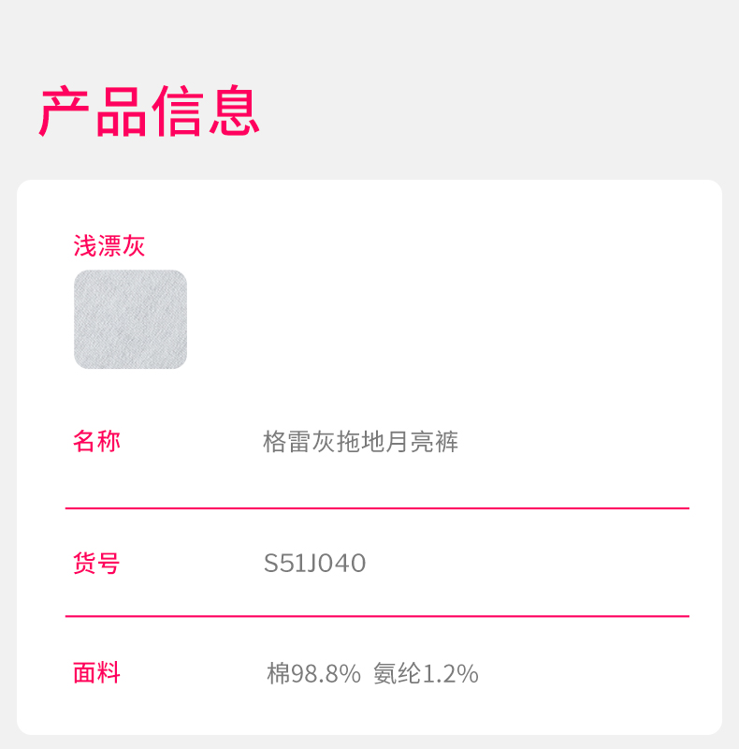The width and height of the screenshot is (739, 749).
Task: Click the 98.8% cotton percentage
Action: coord(326,673)
